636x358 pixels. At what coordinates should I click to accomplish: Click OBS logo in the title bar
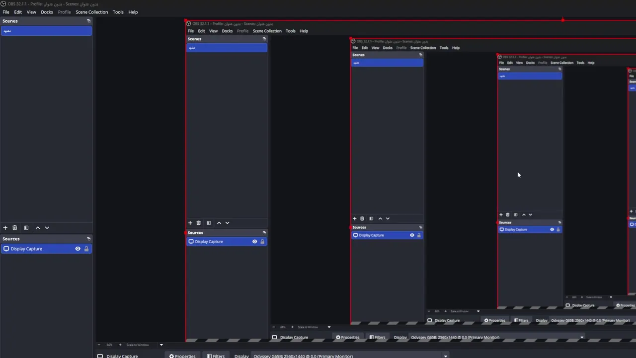3,4
